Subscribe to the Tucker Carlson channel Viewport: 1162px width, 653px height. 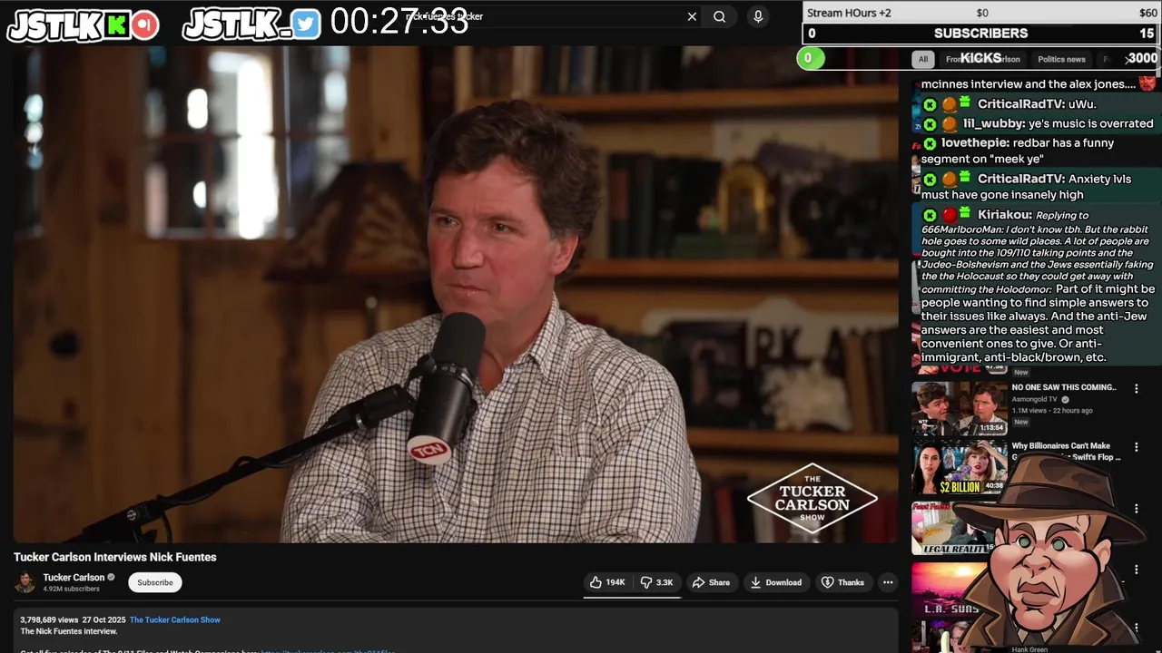pyautogui.click(x=155, y=582)
